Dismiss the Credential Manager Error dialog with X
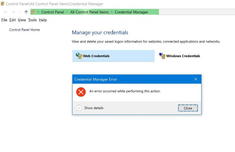 pyautogui.click(x=196, y=79)
